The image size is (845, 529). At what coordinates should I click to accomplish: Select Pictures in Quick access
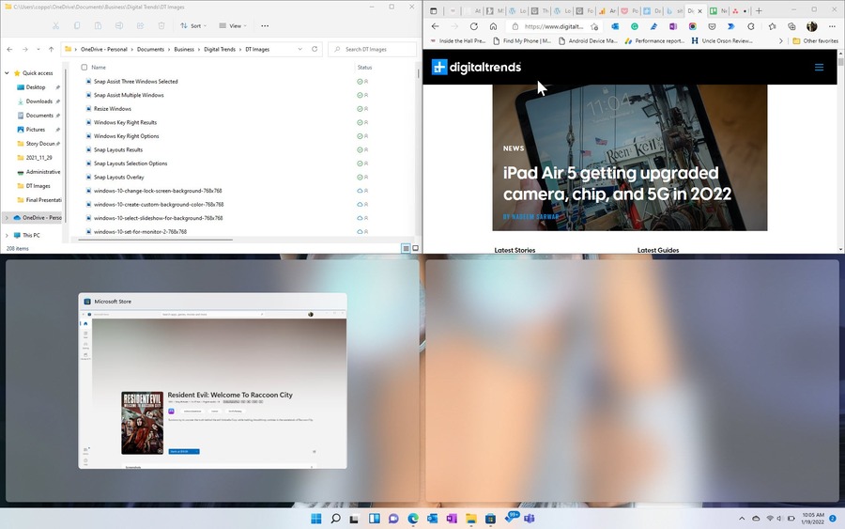coord(35,130)
